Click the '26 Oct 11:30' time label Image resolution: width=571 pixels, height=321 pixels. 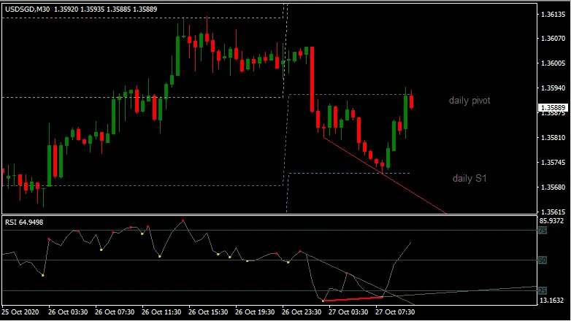[161, 312]
